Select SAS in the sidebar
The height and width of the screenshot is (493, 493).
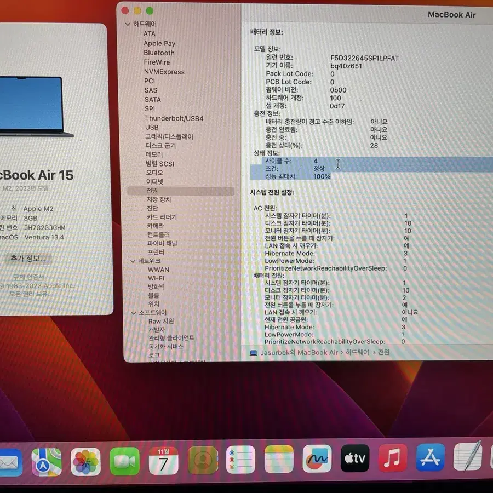tap(151, 90)
